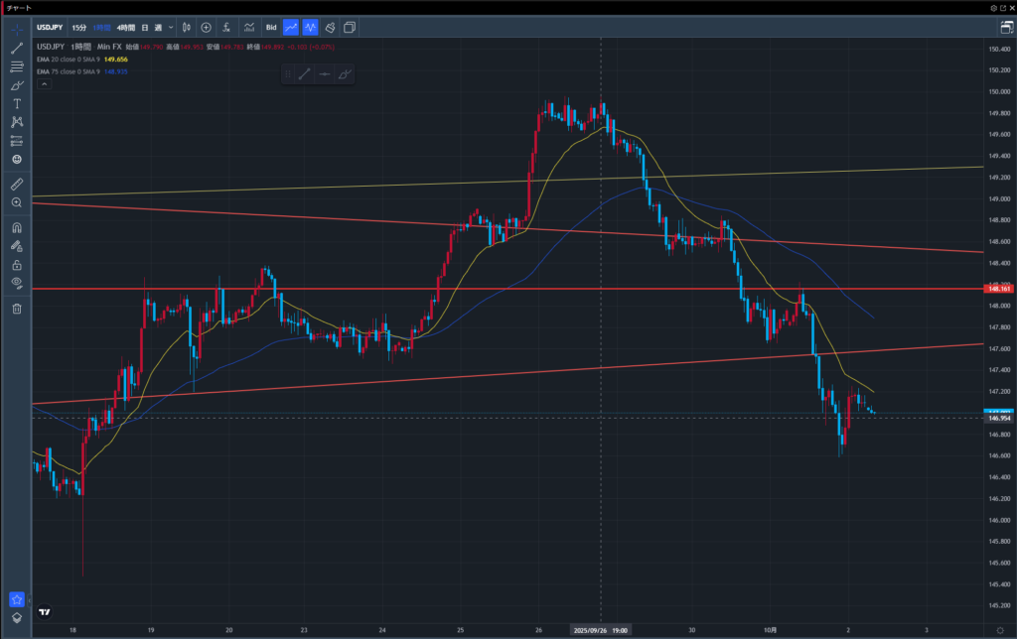Click the ruler measure tool

17,185
